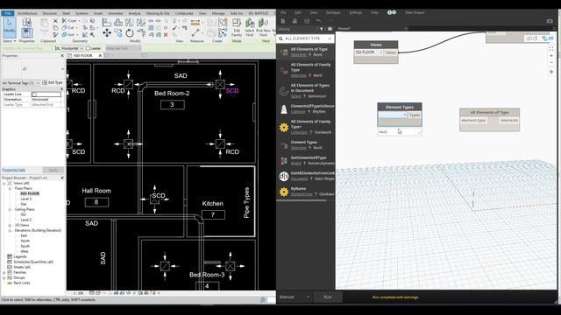Click the Dynamo Open file icon

[295, 21]
